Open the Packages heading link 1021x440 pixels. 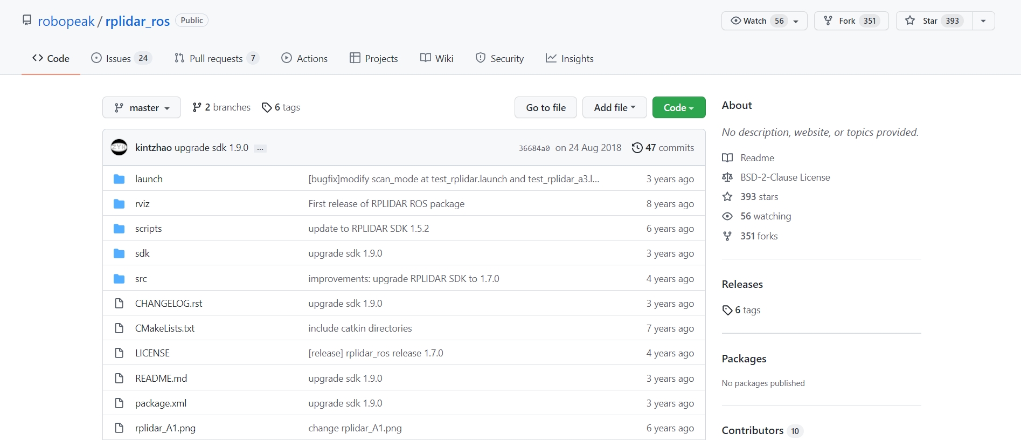[x=744, y=359]
